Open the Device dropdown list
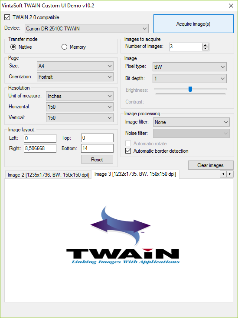238x318 pixels. pos(86,29)
